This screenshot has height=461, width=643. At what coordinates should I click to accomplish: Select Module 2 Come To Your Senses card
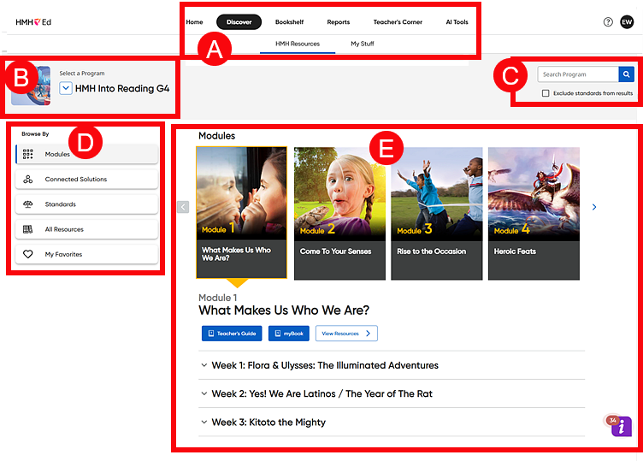340,214
